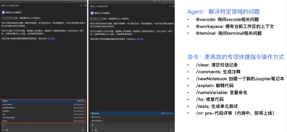
Task: Click the bullet '/clear: 清空对话记录'
Action: (217, 65)
